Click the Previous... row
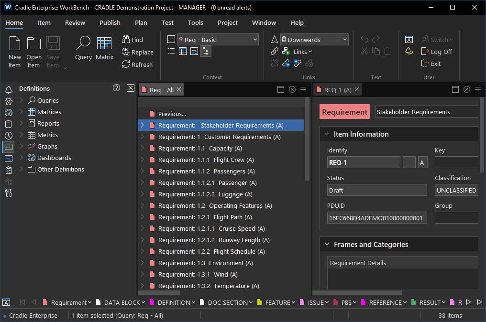Image resolution: width=486 pixels, height=322 pixels. pos(221,114)
